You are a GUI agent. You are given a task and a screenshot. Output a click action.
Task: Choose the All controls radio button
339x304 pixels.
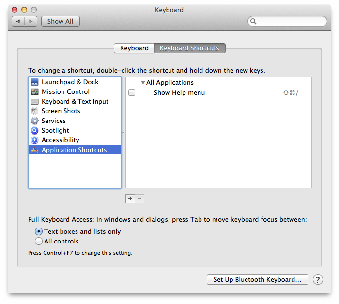(x=39, y=242)
